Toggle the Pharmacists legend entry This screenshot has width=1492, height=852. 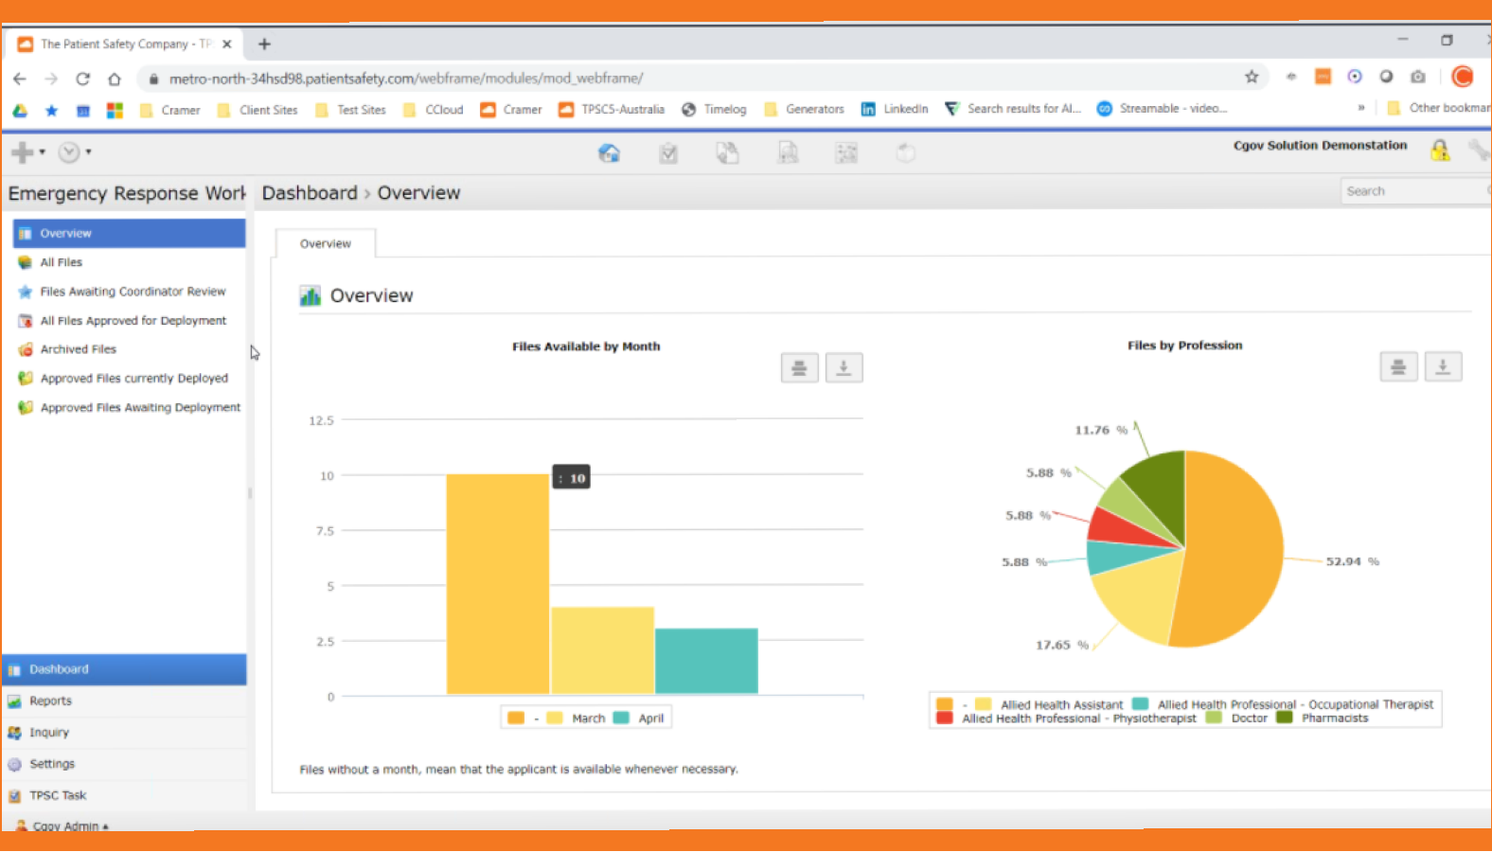tap(1323, 719)
